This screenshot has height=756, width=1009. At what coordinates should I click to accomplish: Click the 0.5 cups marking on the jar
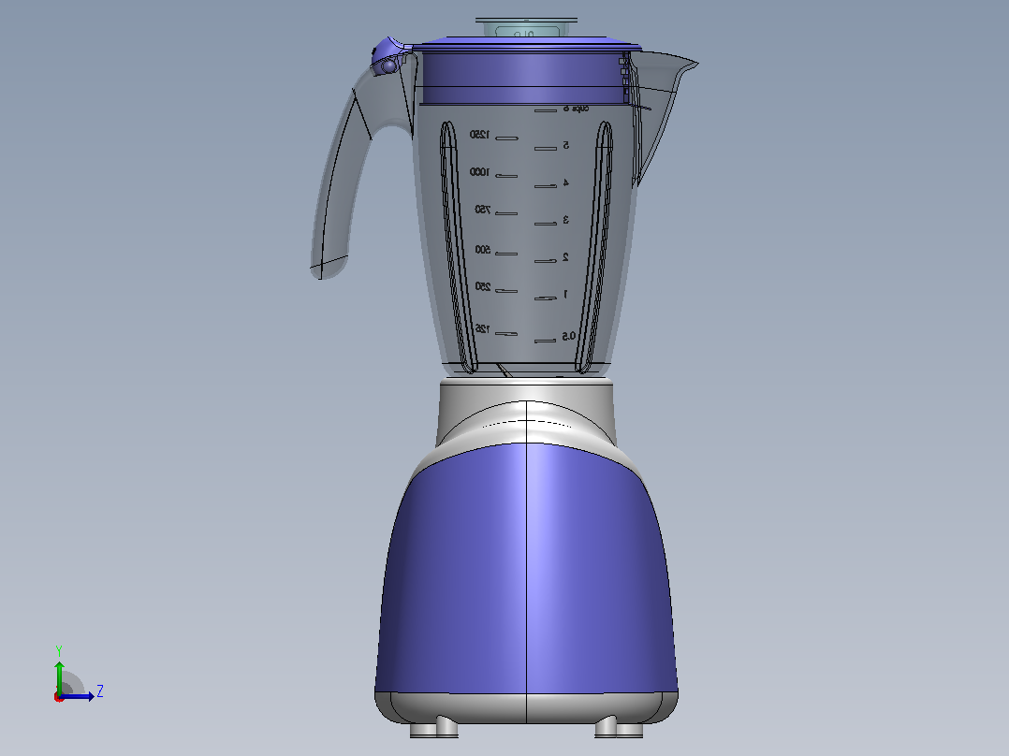tap(569, 337)
